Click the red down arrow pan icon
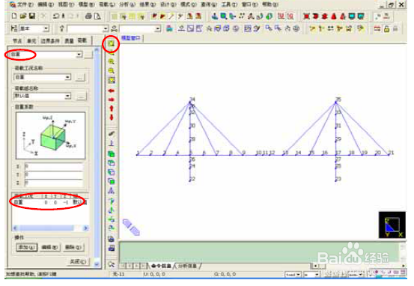The image size is (414, 286). click(x=112, y=118)
